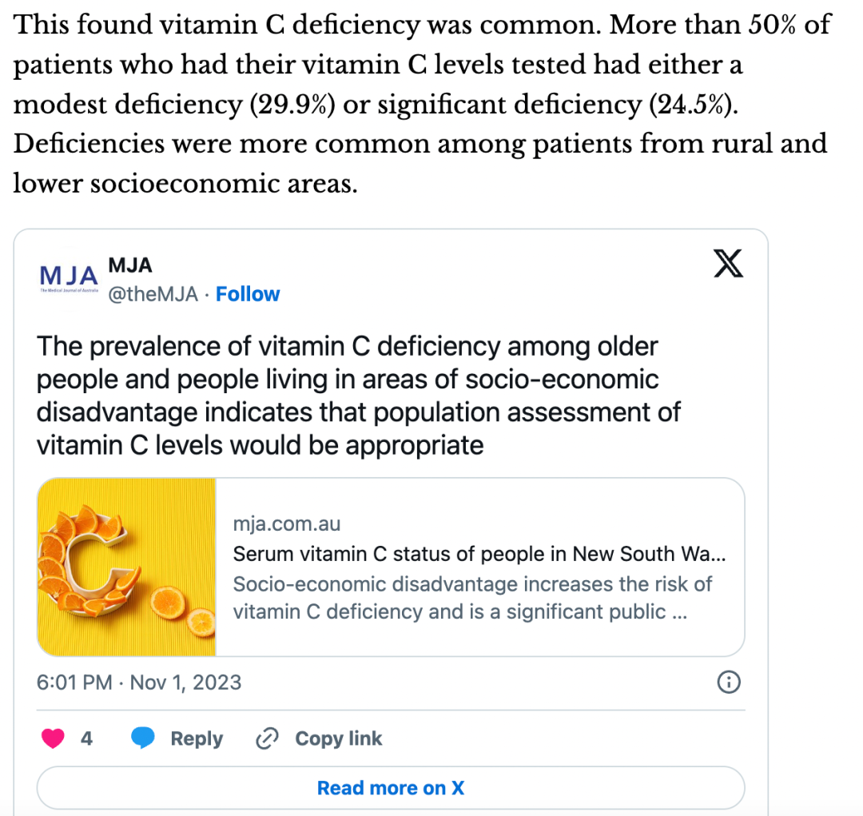Open the orange vitamin C thumbnail image
863x816 pixels.
(x=127, y=567)
